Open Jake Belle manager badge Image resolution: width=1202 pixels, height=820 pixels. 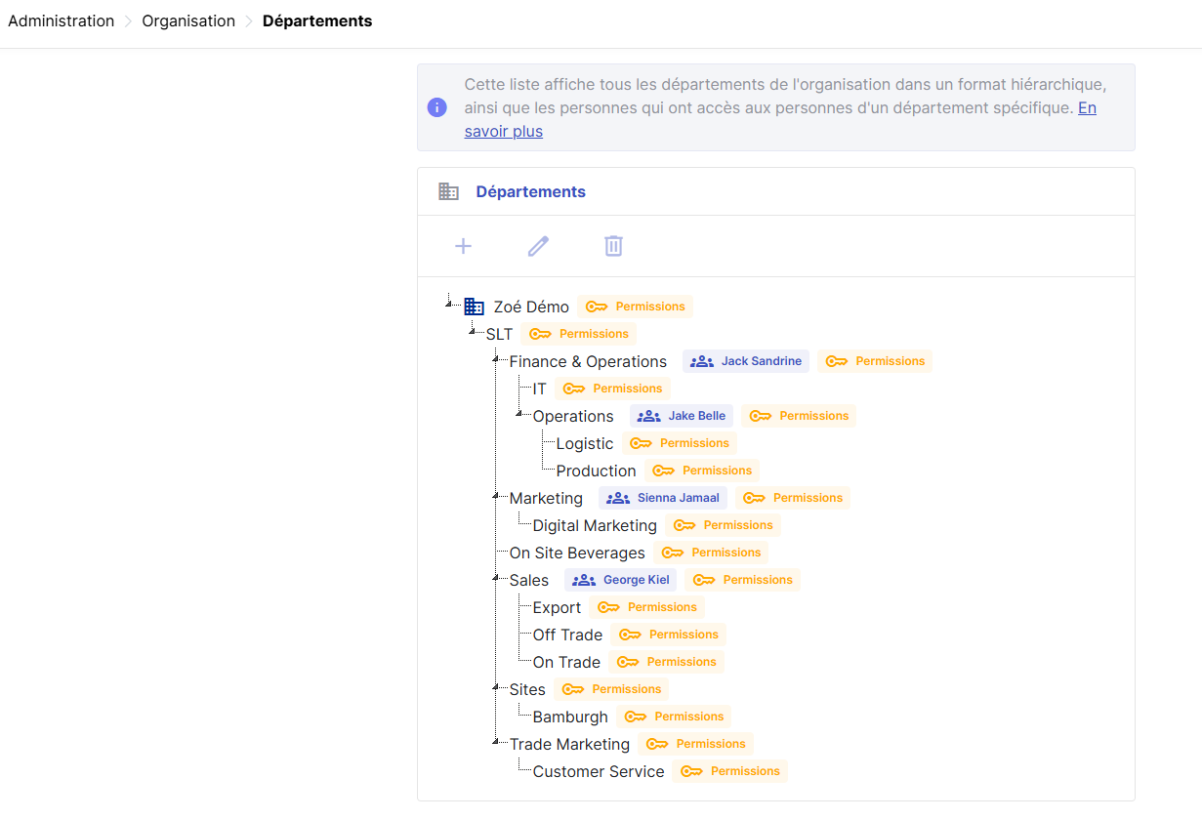point(682,416)
